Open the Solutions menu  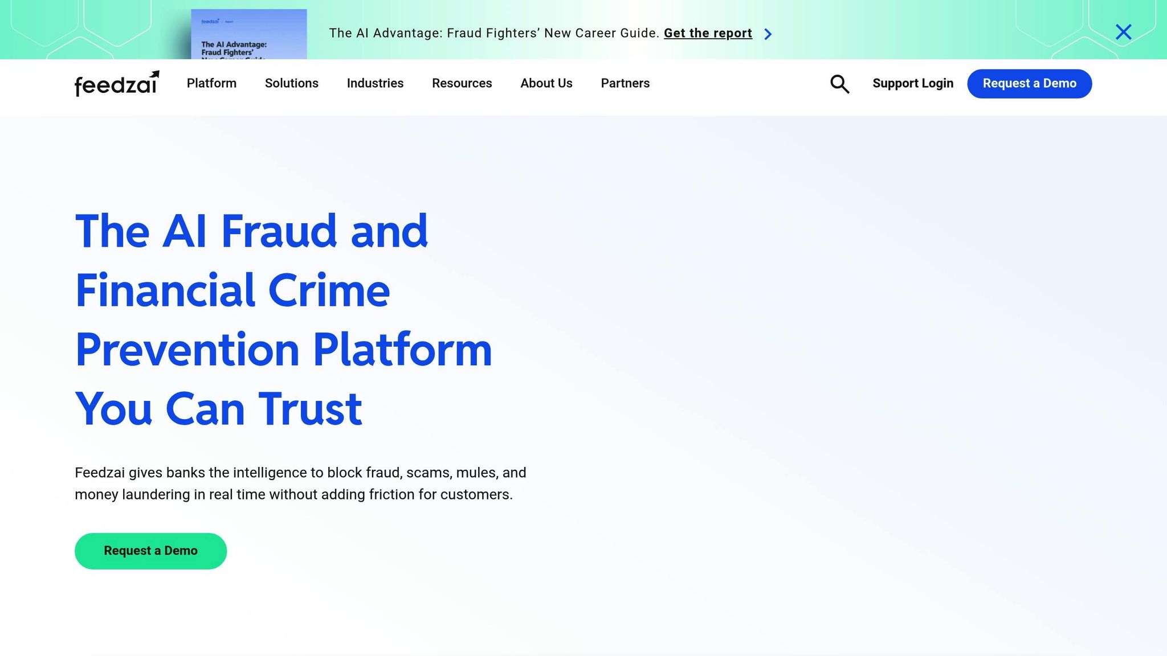click(292, 83)
